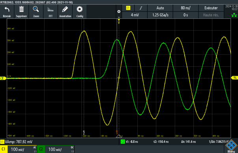Open the R&S Menu button

click(231, 146)
